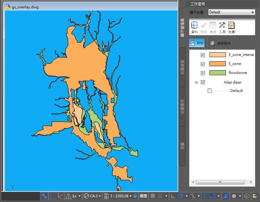
Task: Click the gs_overlay.dwg drawing title
Action: click(x=25, y=7)
